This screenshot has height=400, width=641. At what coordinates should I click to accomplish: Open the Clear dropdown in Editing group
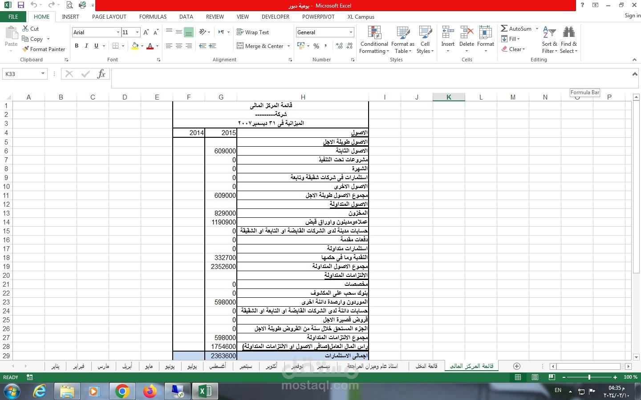(513, 49)
